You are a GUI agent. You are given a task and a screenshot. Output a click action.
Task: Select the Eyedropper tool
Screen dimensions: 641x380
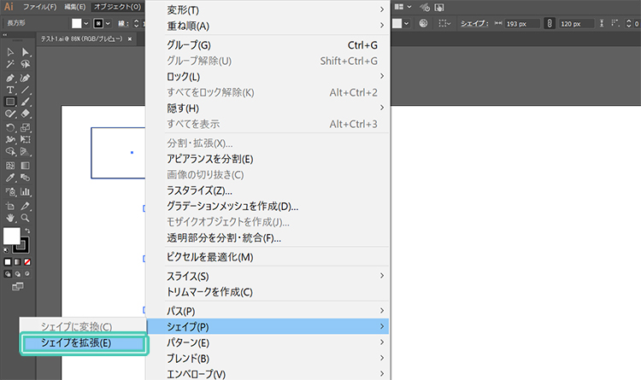[x=10, y=178]
